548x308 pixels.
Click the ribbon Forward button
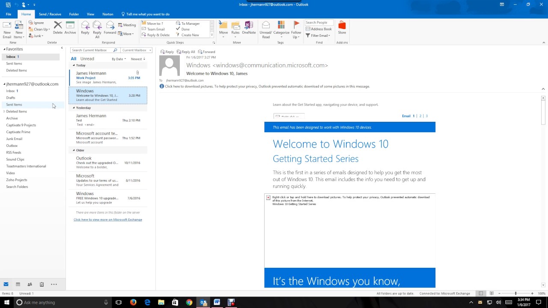coord(110,28)
